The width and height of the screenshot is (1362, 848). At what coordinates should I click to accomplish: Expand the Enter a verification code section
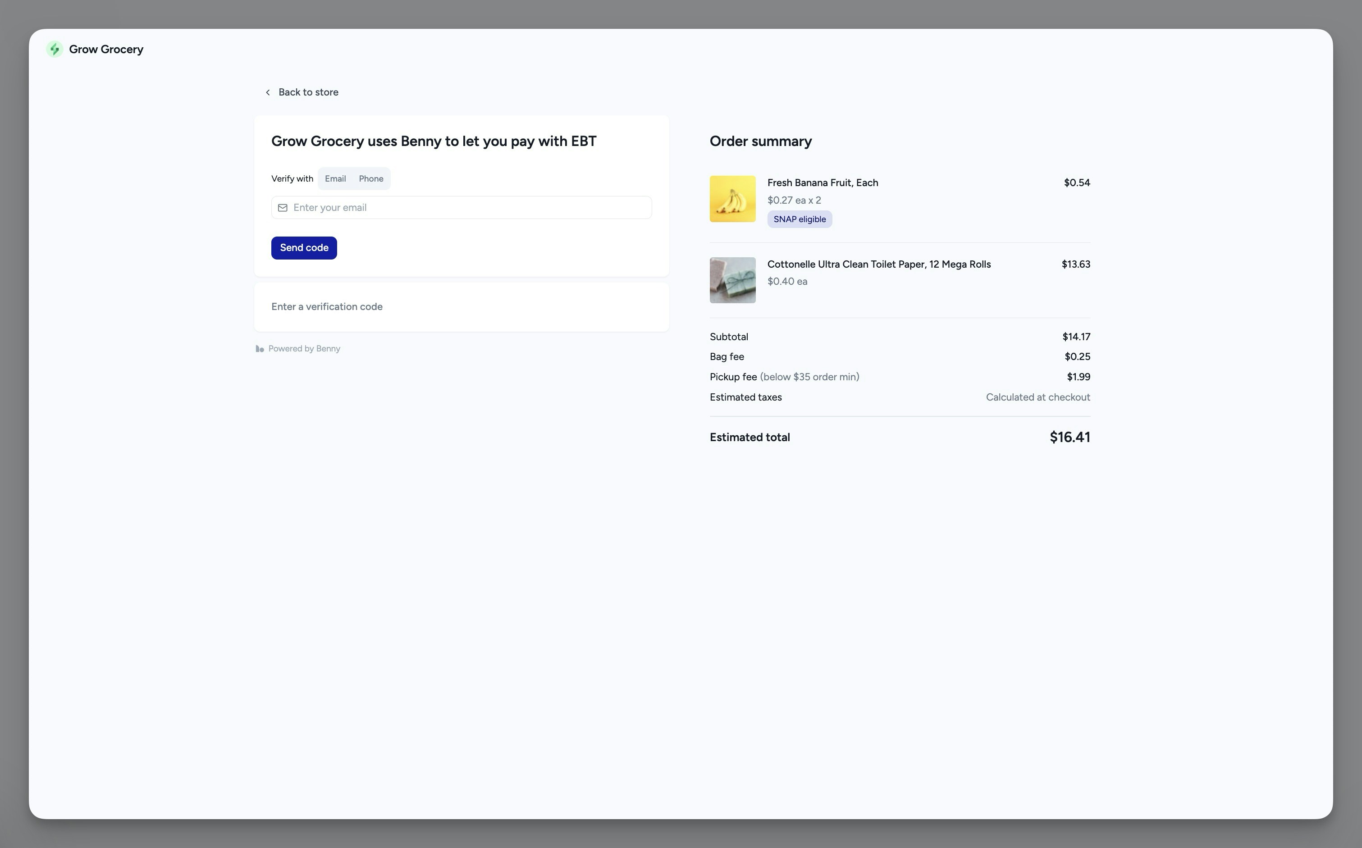point(327,307)
